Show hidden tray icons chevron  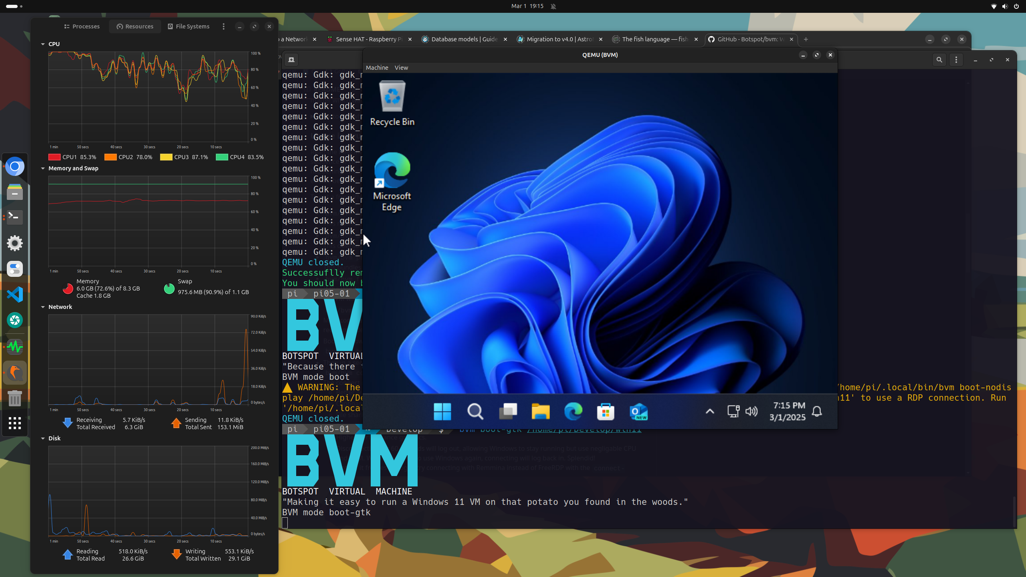[x=710, y=412]
